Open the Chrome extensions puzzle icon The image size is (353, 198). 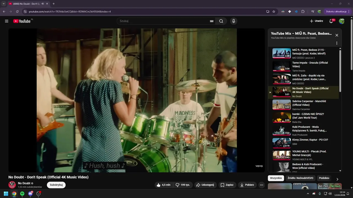click(303, 12)
